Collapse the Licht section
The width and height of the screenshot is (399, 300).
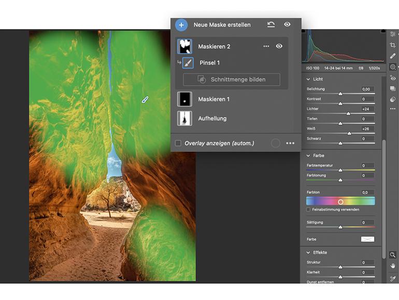tap(308, 79)
